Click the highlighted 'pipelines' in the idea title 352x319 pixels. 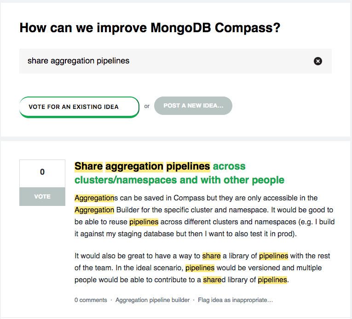pos(188,166)
